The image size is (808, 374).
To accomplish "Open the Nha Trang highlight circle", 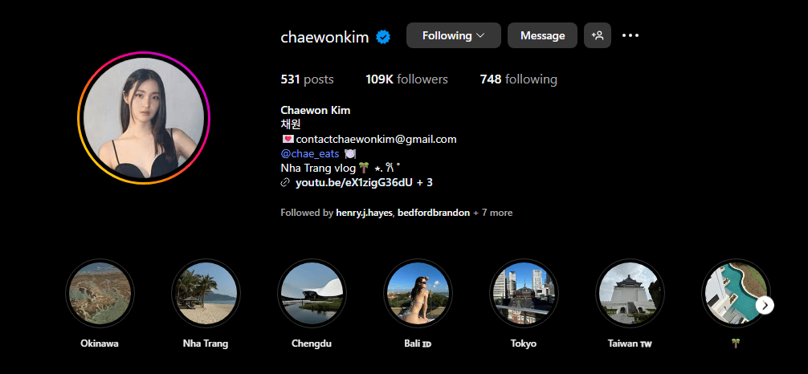I will [x=206, y=293].
